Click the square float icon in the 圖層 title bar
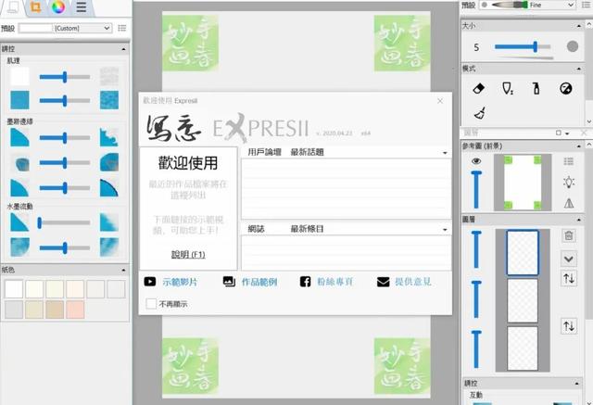This screenshot has width=593, height=405. pyautogui.click(x=559, y=133)
